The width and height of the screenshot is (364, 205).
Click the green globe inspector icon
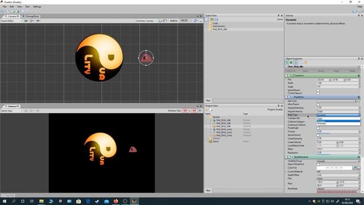tap(291, 63)
